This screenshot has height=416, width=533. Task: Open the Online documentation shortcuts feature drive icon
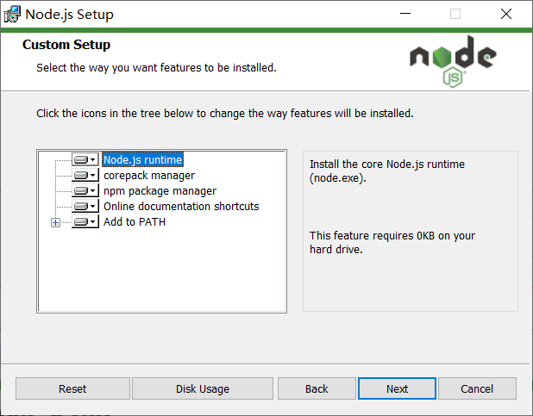[85, 206]
